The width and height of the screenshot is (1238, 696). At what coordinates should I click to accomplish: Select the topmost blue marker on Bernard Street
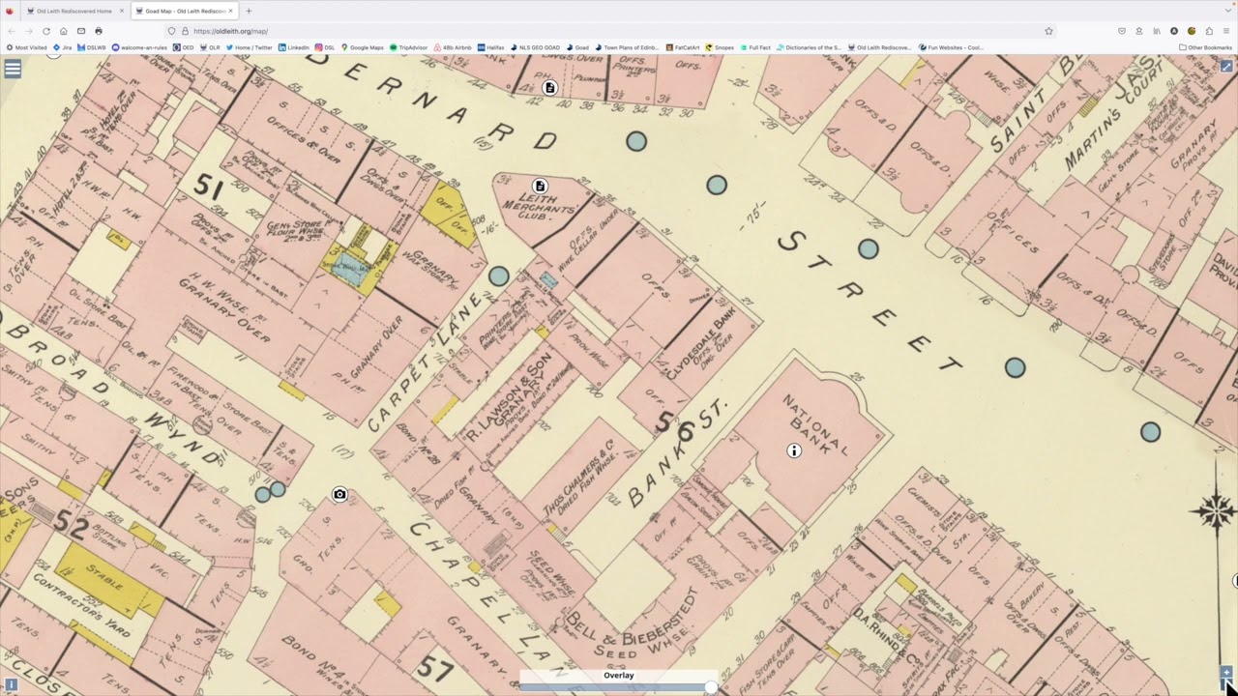635,141
